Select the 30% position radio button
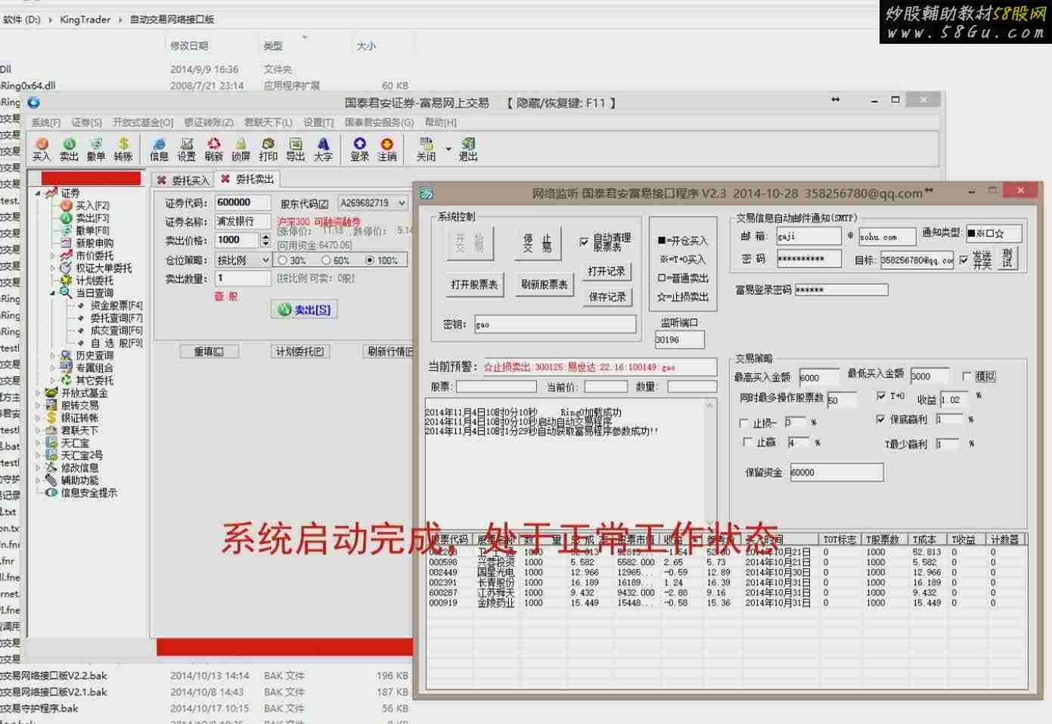The image size is (1052, 724). [282, 260]
